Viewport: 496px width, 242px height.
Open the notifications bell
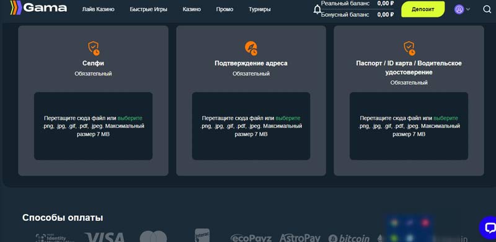[317, 9]
